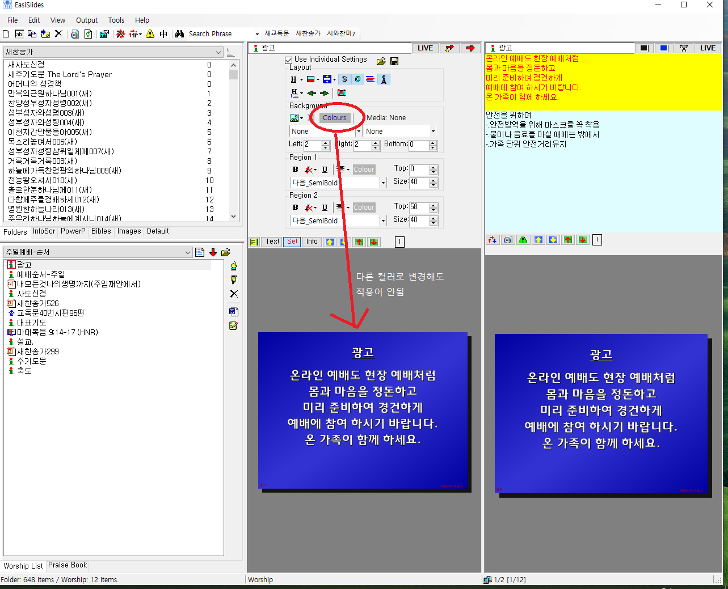Click the refresh page icon in main toolbar
The width and height of the screenshot is (728, 589).
89,34
